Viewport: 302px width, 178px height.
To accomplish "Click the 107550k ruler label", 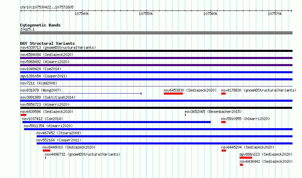I will pos(146,14).
